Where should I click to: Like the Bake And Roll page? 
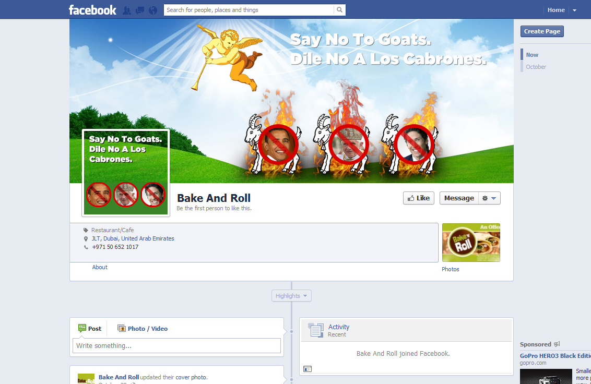[x=419, y=198]
